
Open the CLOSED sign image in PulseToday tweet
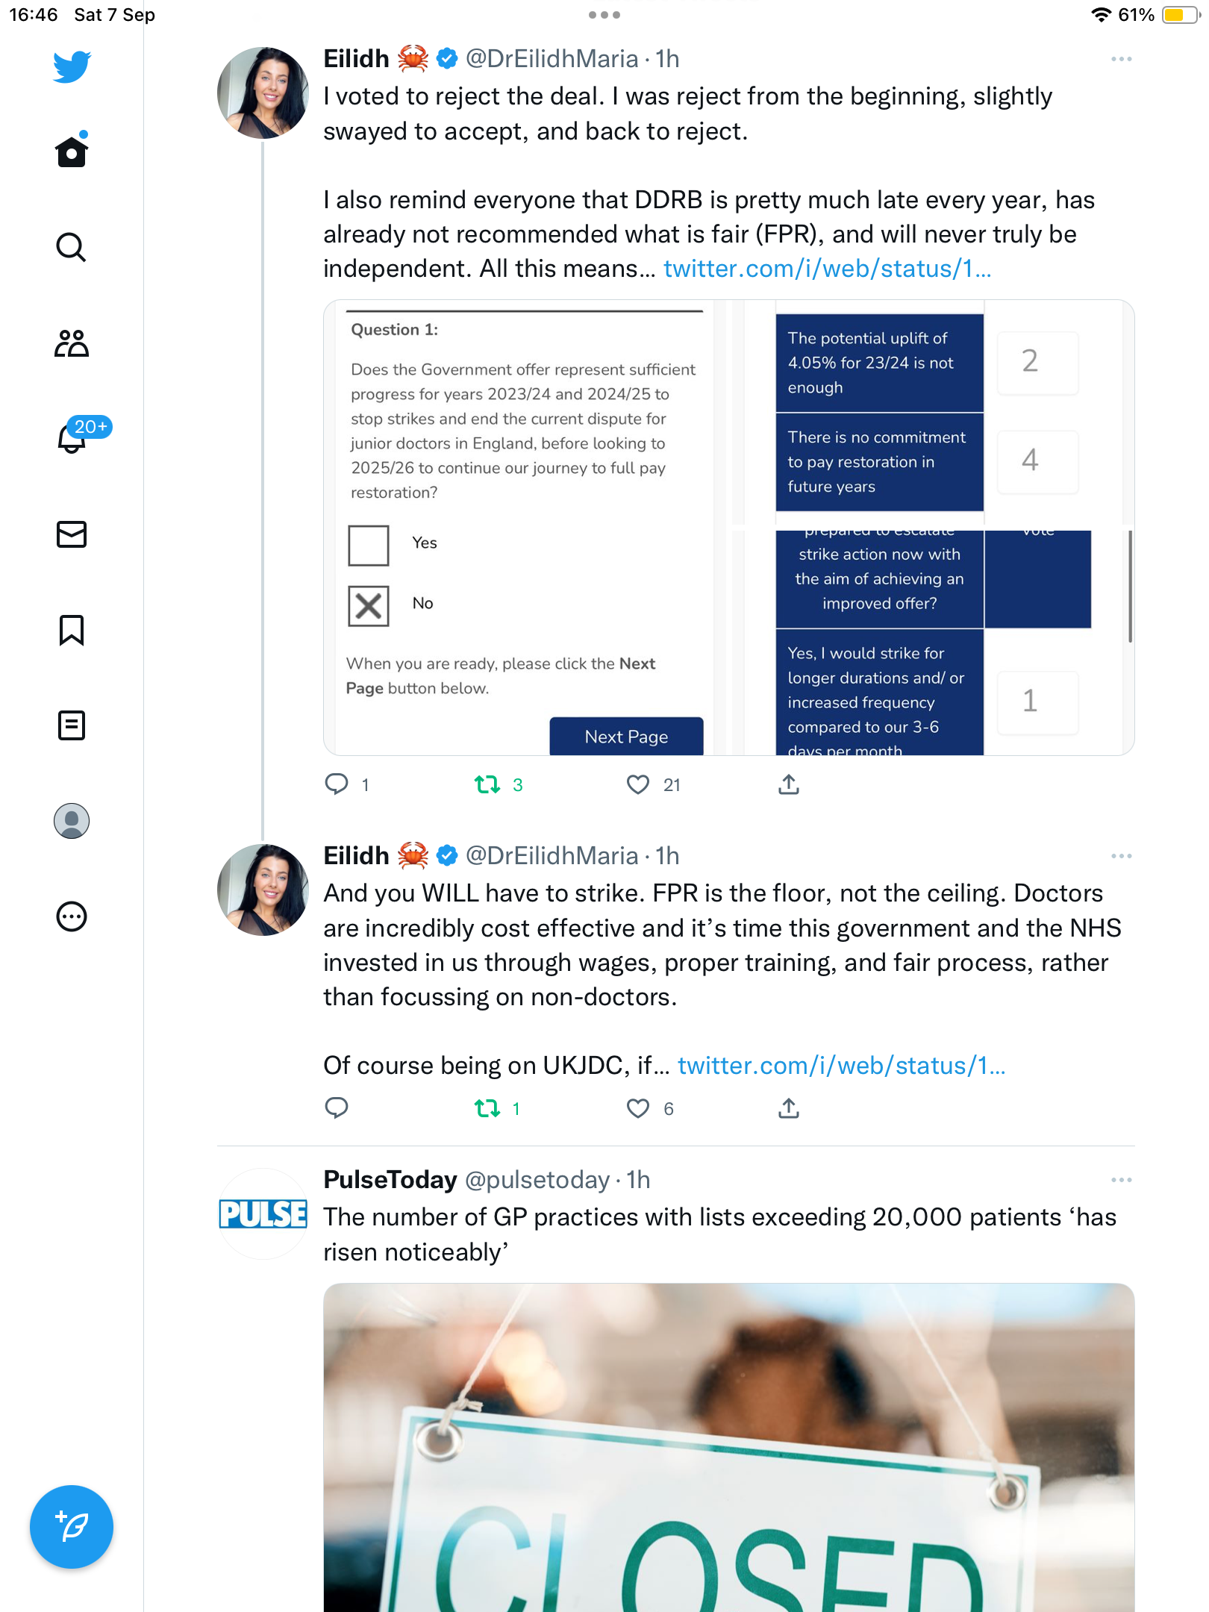[x=729, y=1447]
